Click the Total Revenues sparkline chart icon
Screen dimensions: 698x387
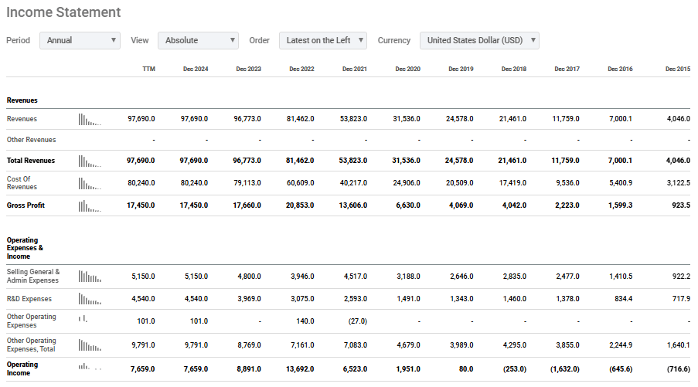(x=90, y=161)
